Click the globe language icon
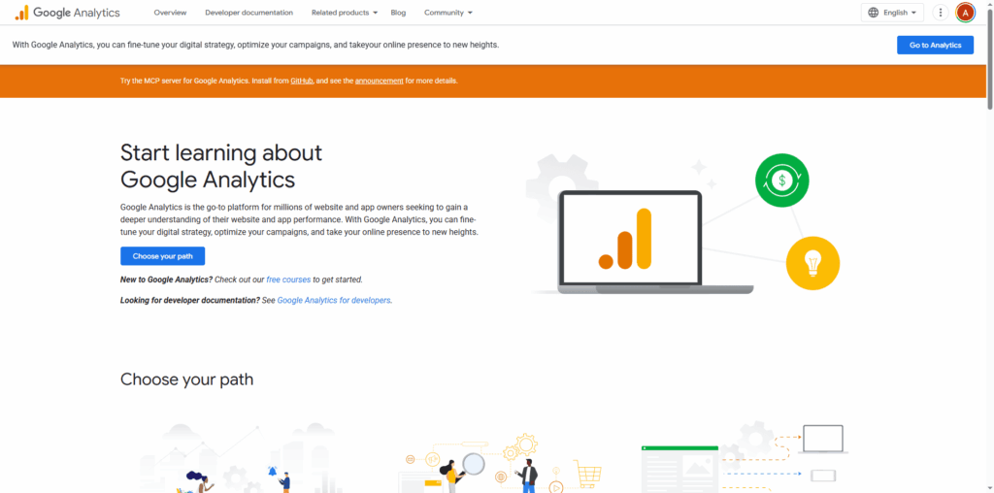 [874, 13]
